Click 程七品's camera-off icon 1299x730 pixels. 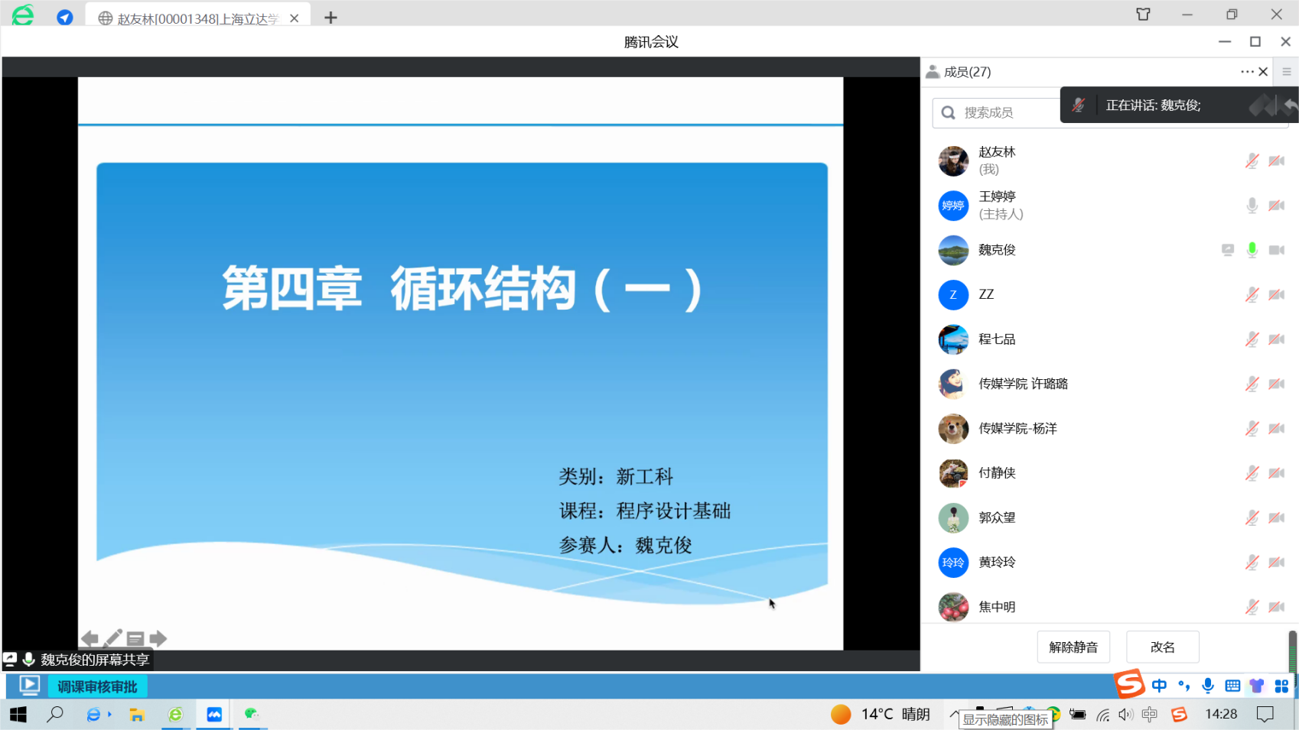[x=1277, y=339]
